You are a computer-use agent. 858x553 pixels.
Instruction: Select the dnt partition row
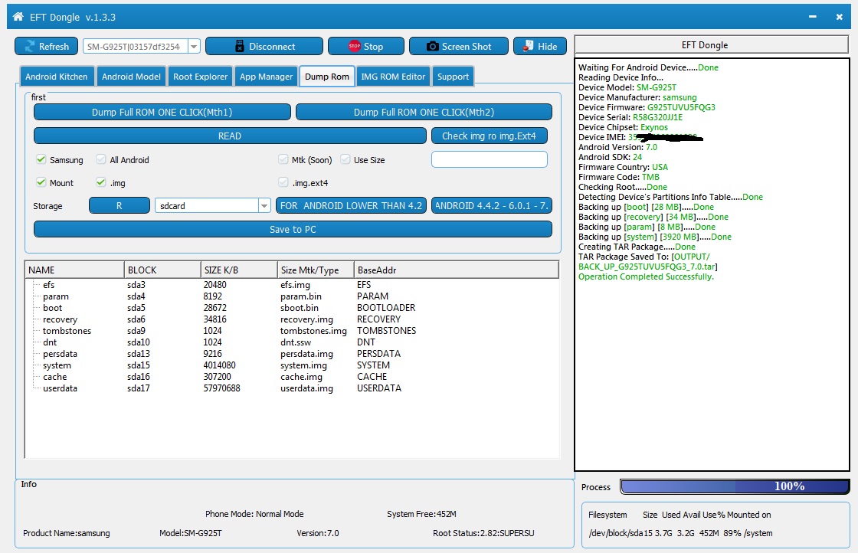pos(292,342)
